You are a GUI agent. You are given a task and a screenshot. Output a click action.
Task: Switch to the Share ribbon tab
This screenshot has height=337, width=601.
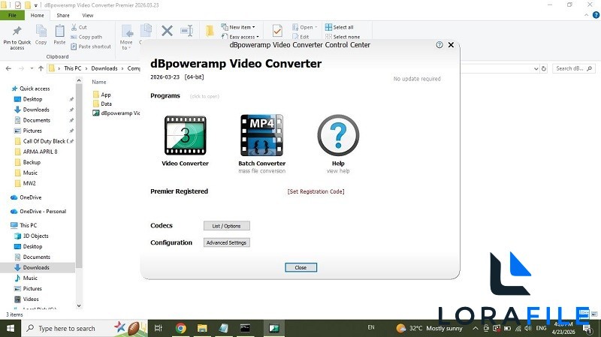[x=63, y=15]
